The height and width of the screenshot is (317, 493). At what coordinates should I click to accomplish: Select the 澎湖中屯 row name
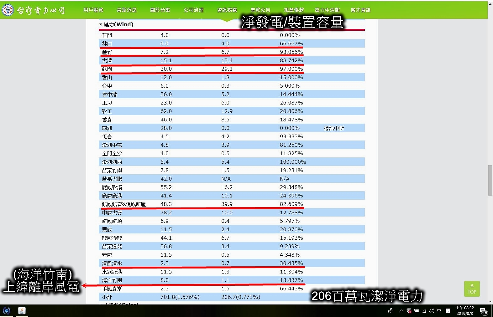tap(112, 145)
